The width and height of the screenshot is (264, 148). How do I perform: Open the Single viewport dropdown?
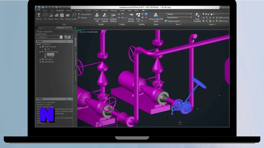173,21
